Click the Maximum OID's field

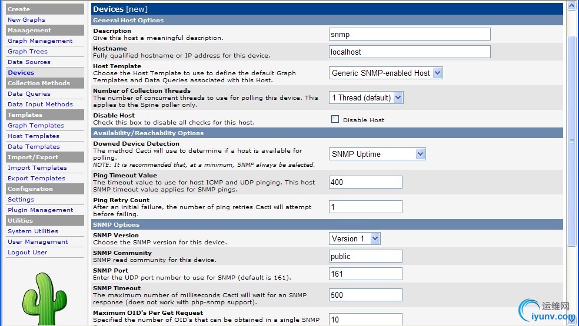tap(365, 320)
